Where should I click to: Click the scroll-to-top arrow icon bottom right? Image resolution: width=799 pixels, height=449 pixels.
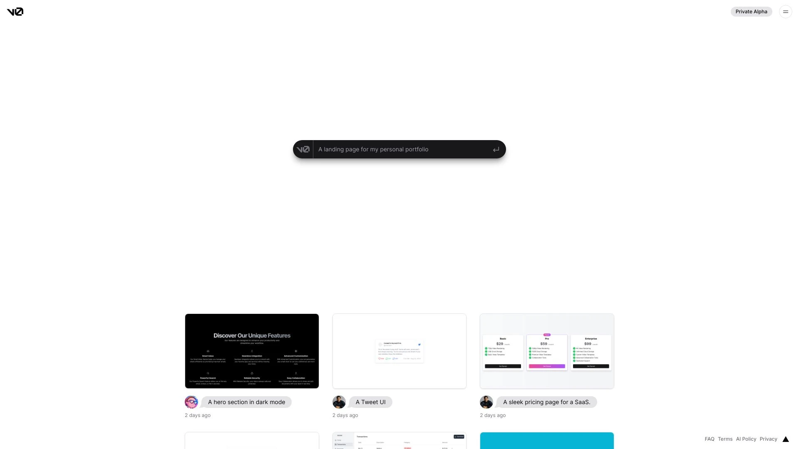click(785, 439)
